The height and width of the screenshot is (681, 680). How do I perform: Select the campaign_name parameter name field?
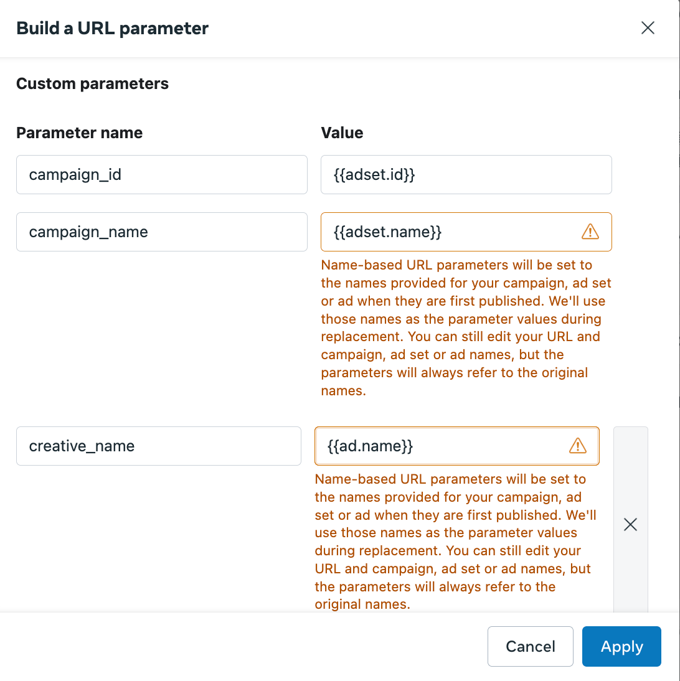[162, 232]
